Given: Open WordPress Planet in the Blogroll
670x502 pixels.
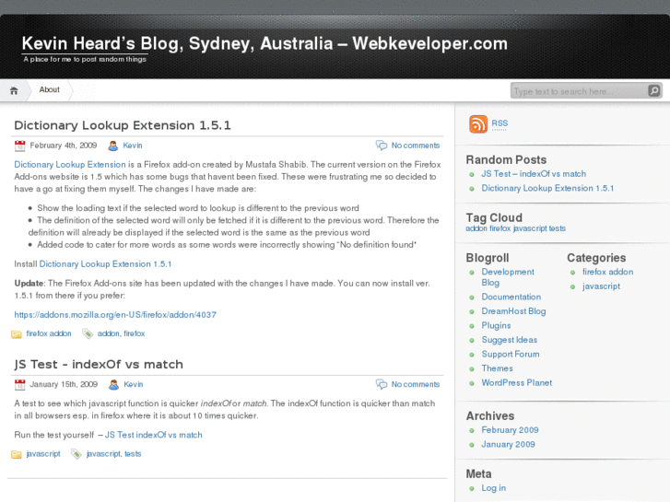Looking at the screenshot, I should click(x=517, y=383).
